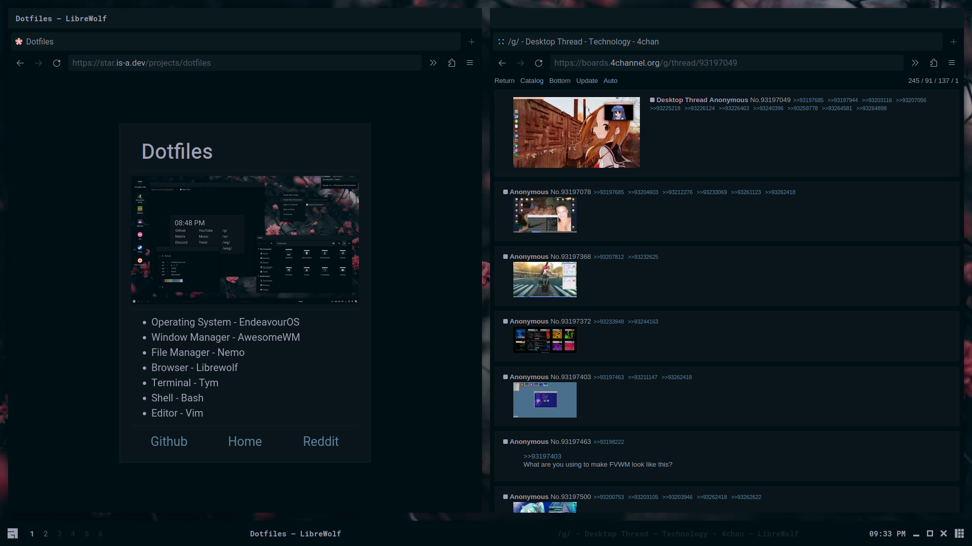Switch to workspace 2 in taskbar

[x=46, y=534]
